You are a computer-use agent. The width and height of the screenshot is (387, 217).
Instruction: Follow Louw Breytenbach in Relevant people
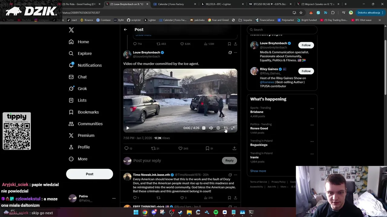tap(306, 45)
